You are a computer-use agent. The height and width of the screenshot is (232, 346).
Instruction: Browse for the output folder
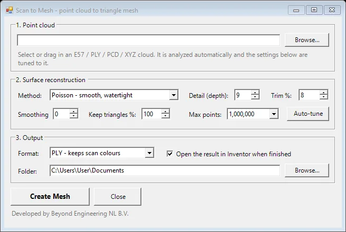tap(307, 170)
